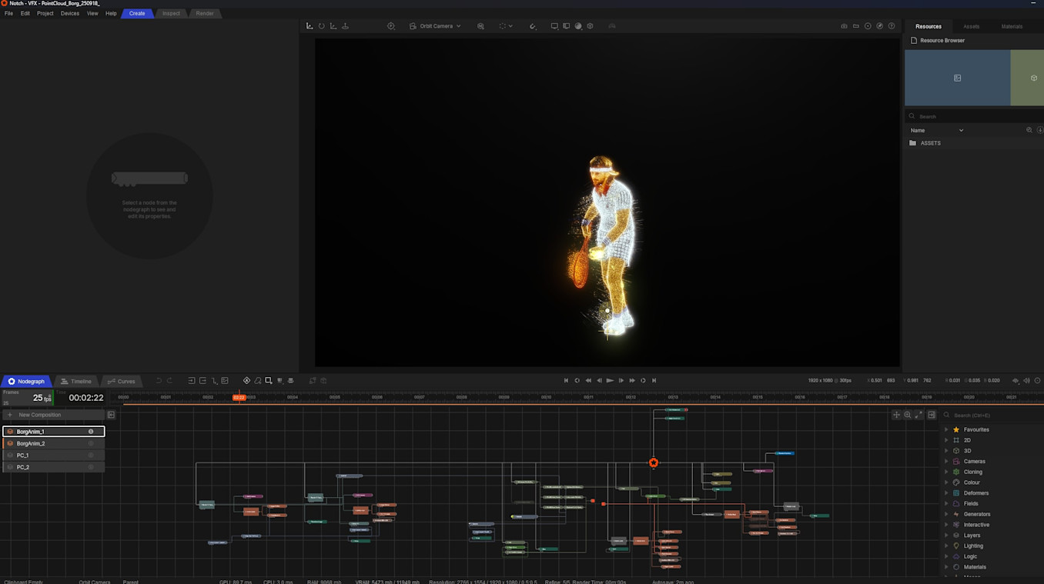
Task: Click the pan arrows icon in nodegraph
Action: tap(896, 415)
